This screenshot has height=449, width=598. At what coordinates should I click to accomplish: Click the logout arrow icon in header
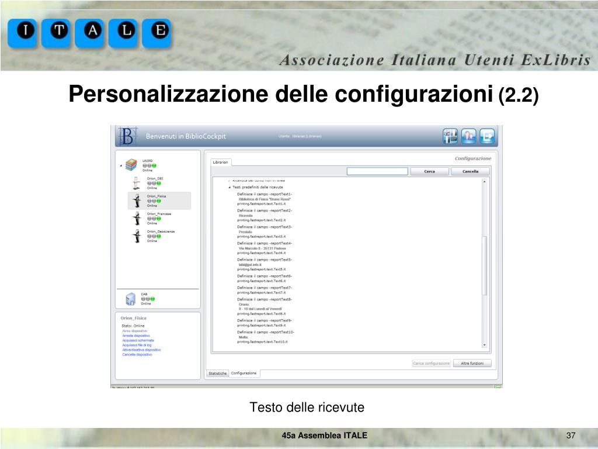487,136
